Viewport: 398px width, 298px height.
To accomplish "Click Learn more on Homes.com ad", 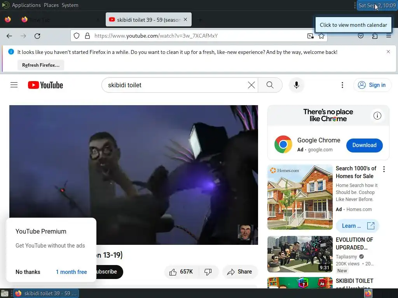I will [x=358, y=226].
